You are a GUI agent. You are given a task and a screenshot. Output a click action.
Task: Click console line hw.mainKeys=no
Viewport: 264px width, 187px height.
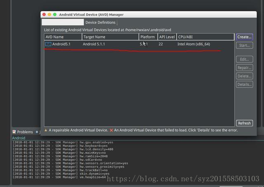59,153
